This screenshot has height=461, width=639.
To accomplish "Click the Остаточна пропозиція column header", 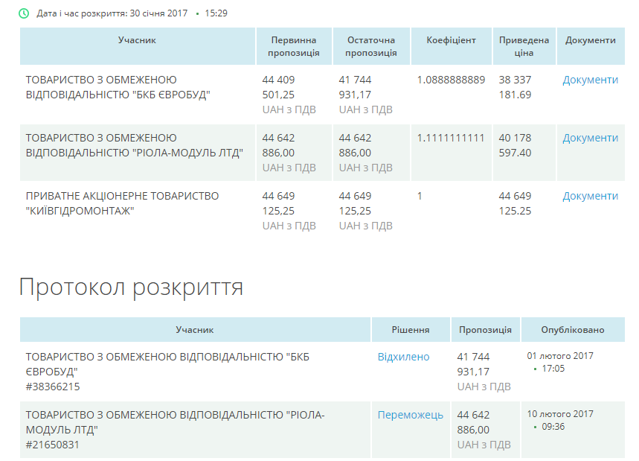I will pos(370,46).
